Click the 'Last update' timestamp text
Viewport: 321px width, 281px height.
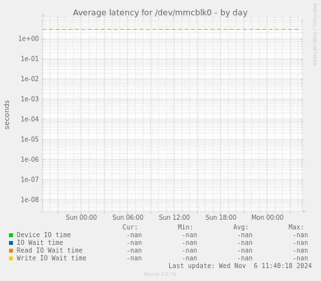(x=240, y=266)
